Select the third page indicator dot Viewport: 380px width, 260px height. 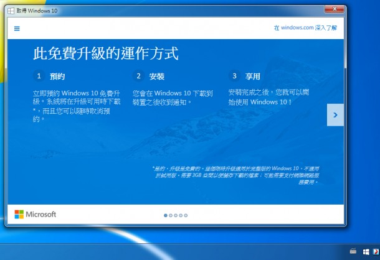(176, 215)
